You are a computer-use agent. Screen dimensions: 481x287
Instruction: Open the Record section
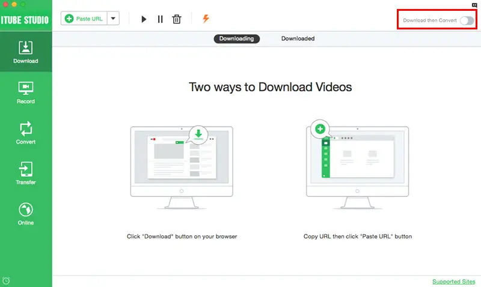[x=26, y=92]
